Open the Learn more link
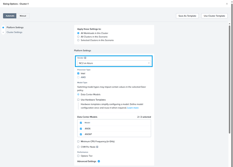 133,108
